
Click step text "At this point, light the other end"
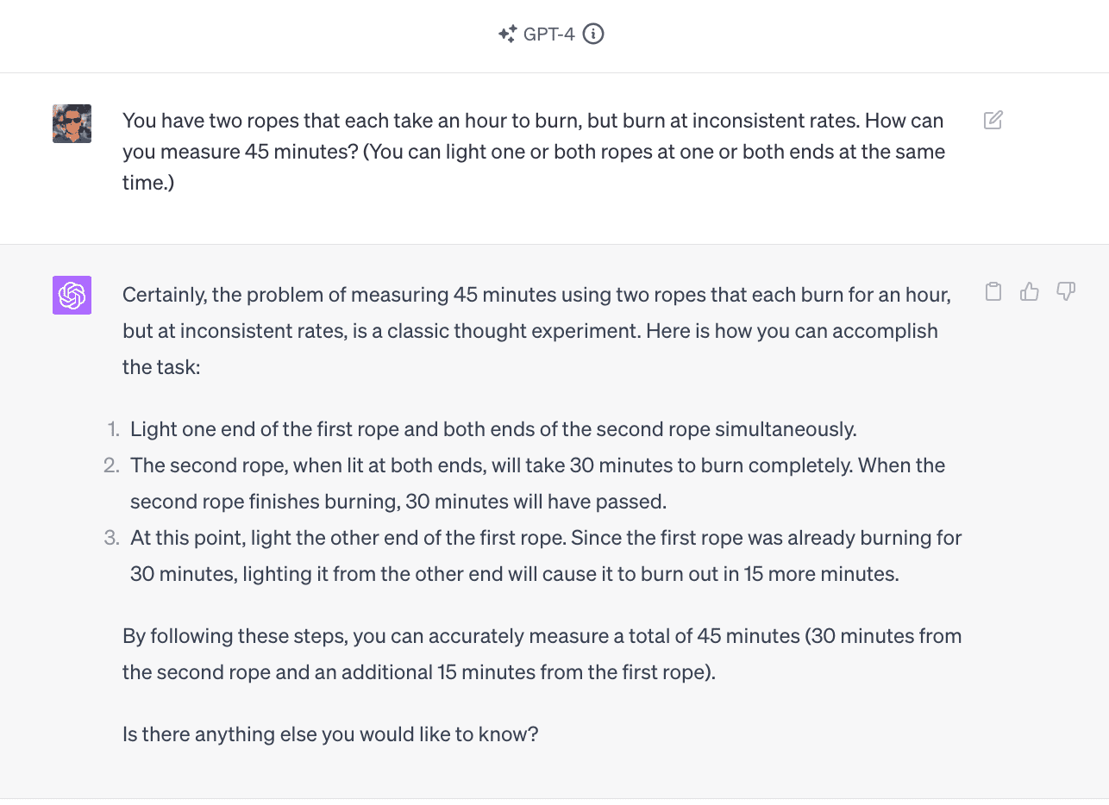coord(546,556)
